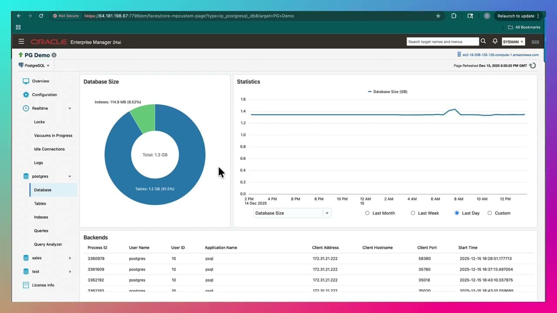Screen dimensions: 557x313
Task: Click the sales database icon
Action: 26,258
